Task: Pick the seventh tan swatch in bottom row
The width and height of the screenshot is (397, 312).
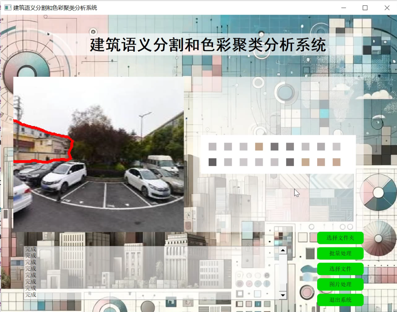Action: [x=305, y=162]
